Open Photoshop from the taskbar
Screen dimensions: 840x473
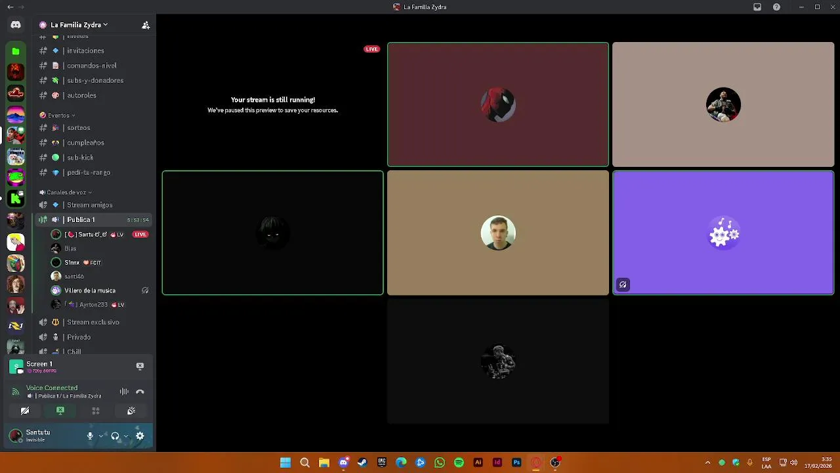pos(516,462)
